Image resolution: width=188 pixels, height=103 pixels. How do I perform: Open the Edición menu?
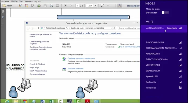coord(14,2)
